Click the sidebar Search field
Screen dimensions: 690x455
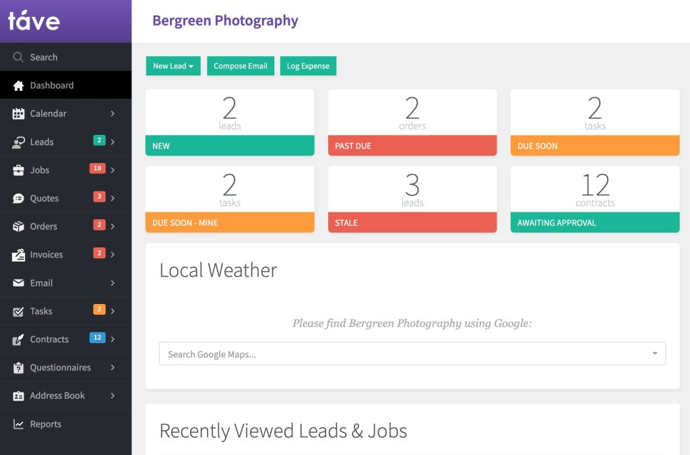(65, 57)
